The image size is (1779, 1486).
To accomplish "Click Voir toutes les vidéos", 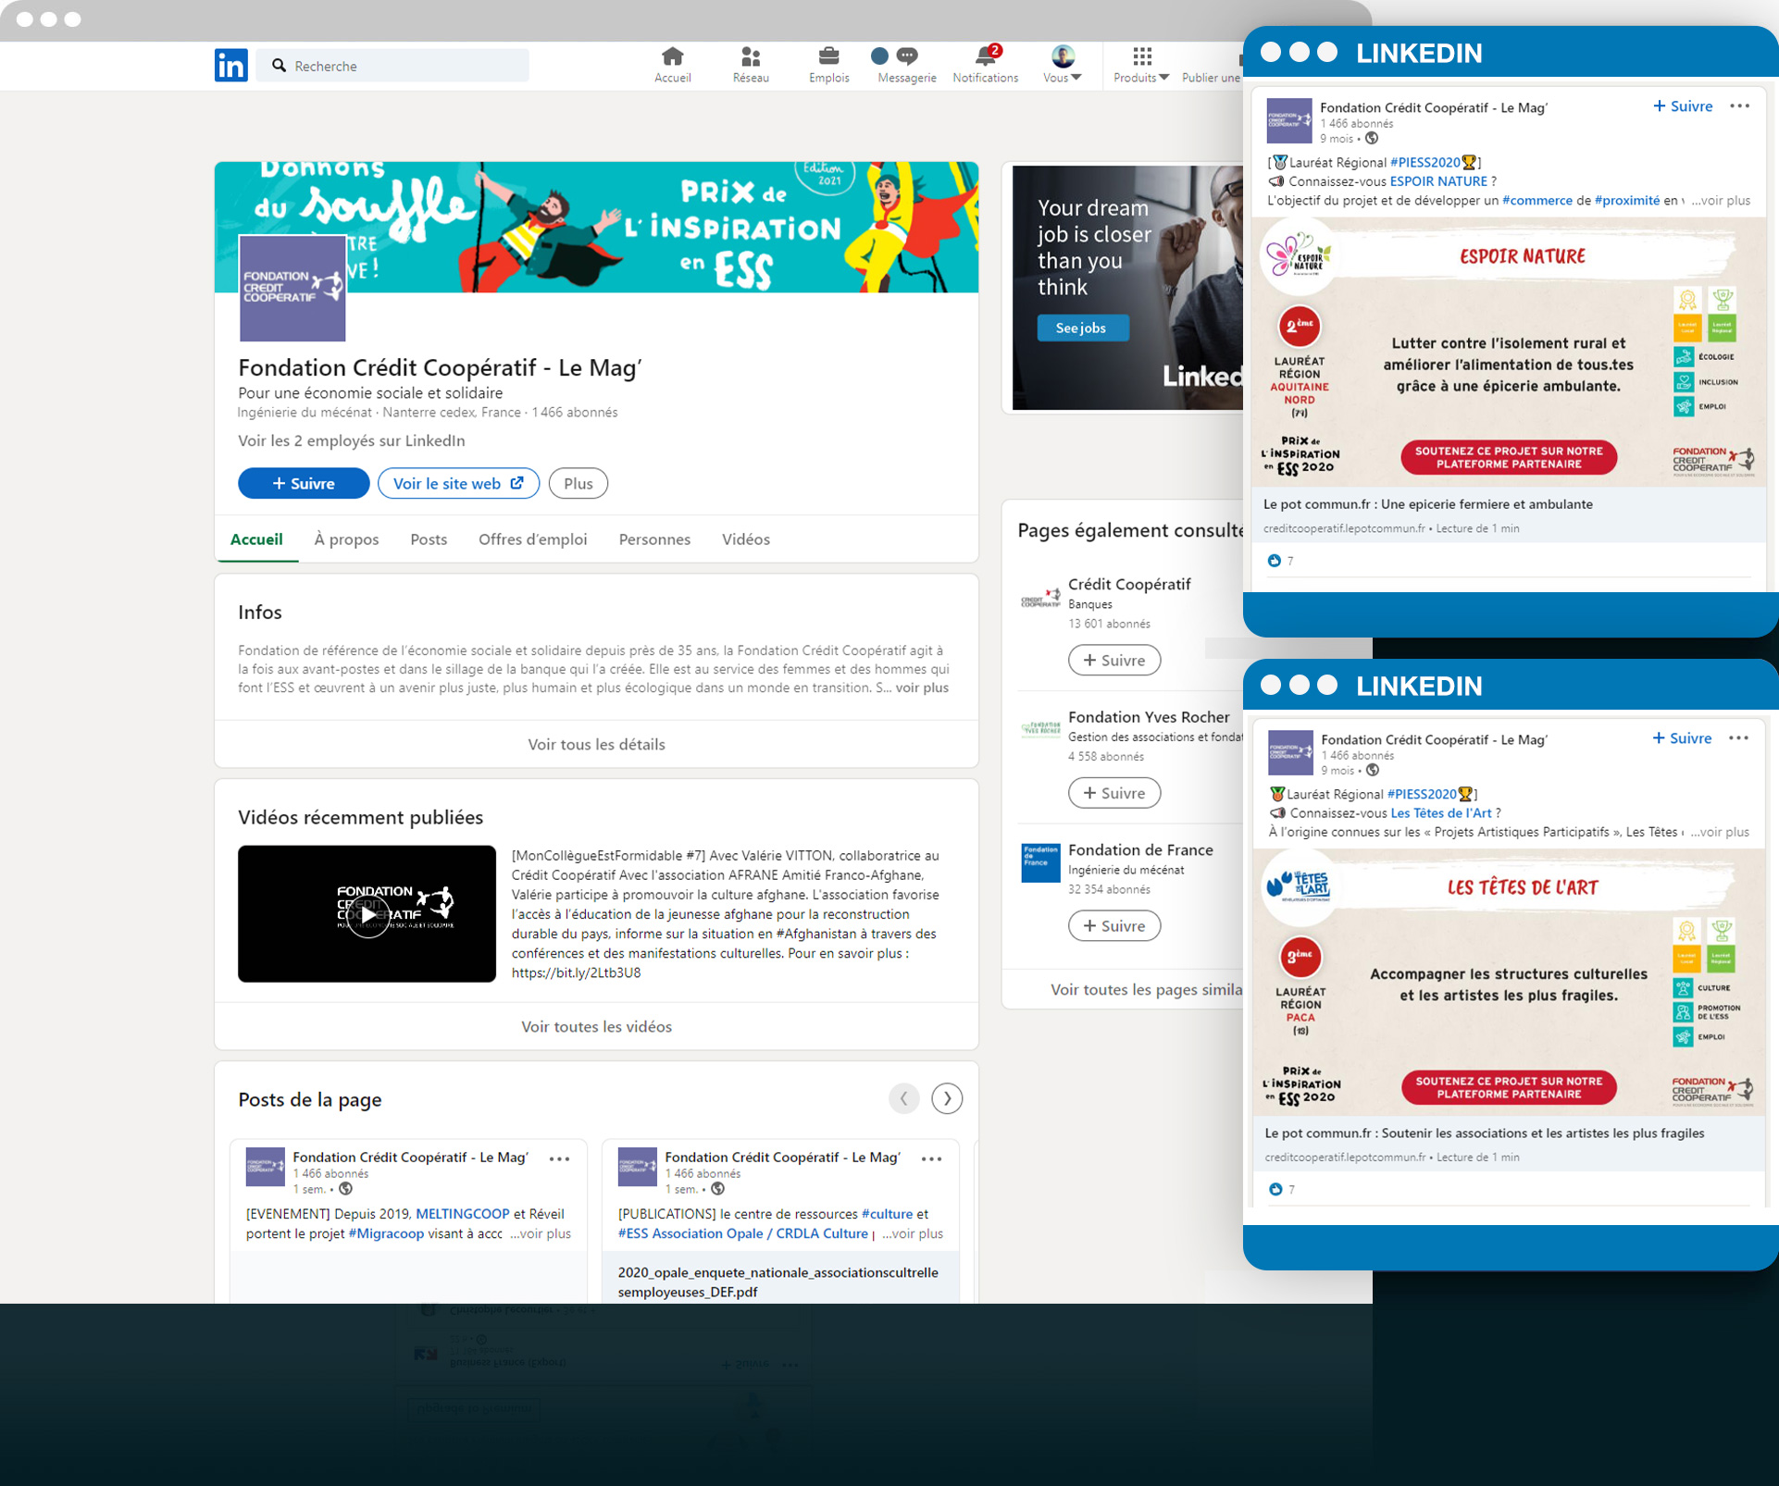I will [596, 1026].
